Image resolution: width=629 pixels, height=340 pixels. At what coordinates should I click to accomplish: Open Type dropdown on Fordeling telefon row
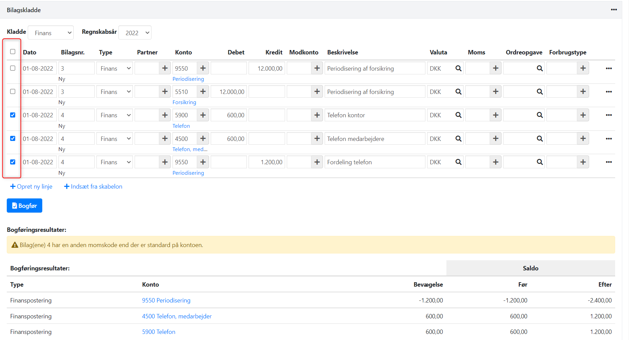[115, 162]
